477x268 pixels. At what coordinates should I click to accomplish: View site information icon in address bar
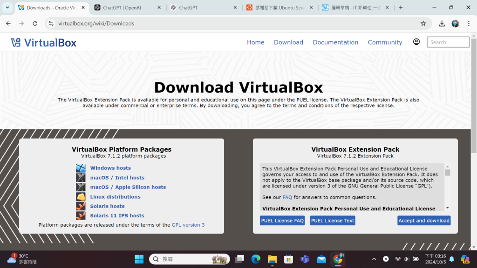[x=51, y=23]
